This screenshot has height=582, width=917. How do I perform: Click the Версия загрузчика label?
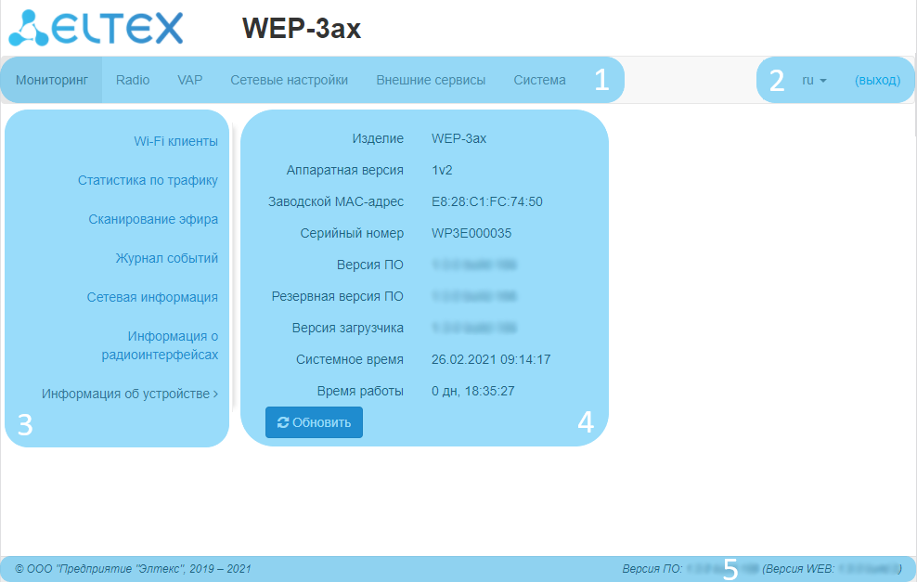(x=348, y=329)
